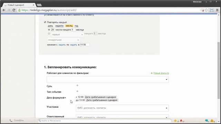This screenshot has width=221, height=124.
Task: Expand the Дата формулой dropdown
Action: 56,98
